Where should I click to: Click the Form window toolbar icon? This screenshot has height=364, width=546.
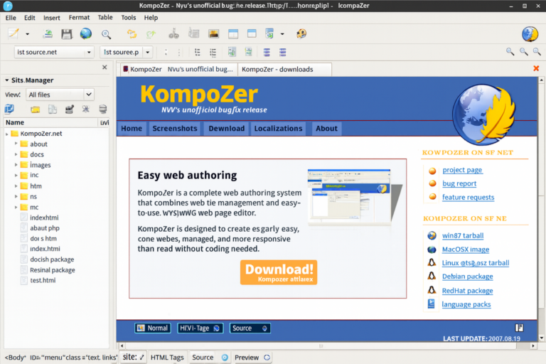[x=252, y=33]
